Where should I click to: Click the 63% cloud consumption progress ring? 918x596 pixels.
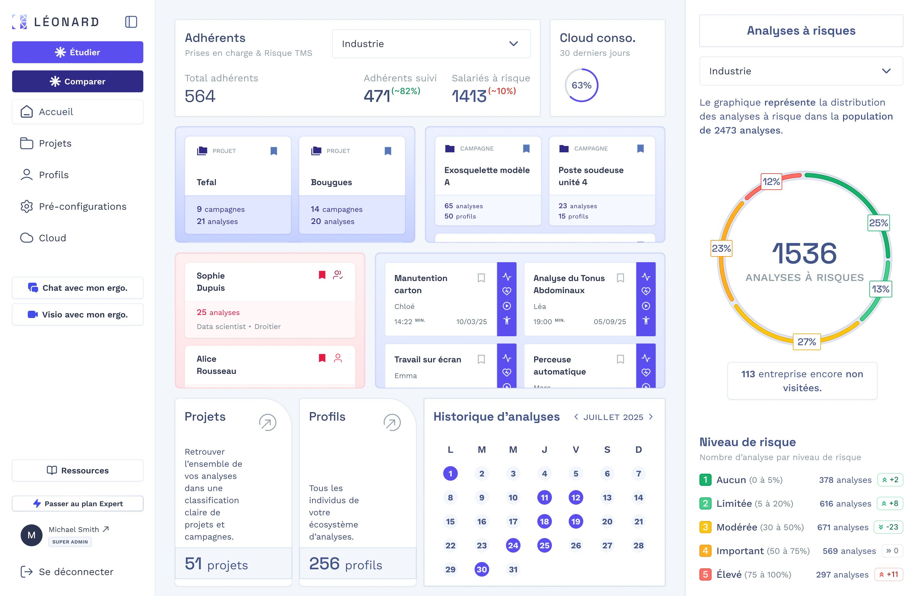(581, 85)
